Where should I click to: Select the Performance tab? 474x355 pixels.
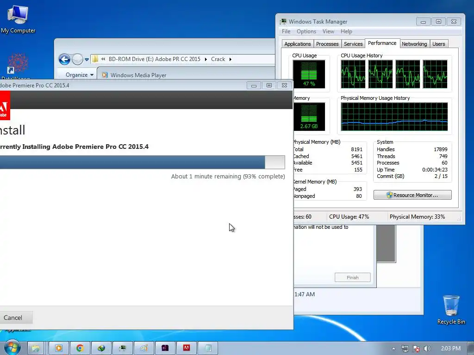point(382,43)
